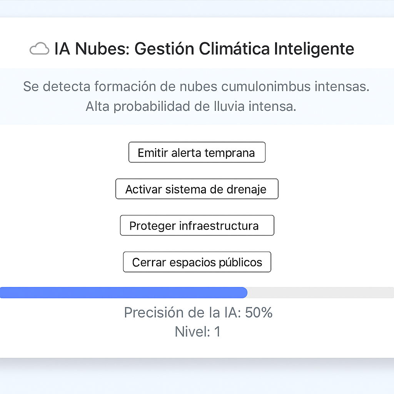Click "Alta probabilidad de lluvia intensa" text

[x=191, y=107]
